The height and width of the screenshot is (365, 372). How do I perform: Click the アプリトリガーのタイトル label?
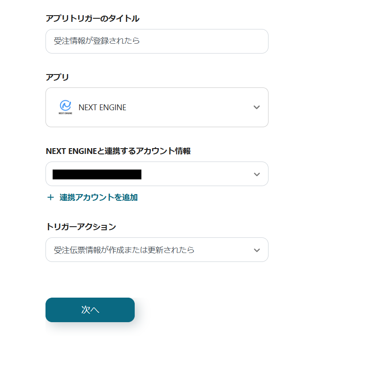coord(92,18)
